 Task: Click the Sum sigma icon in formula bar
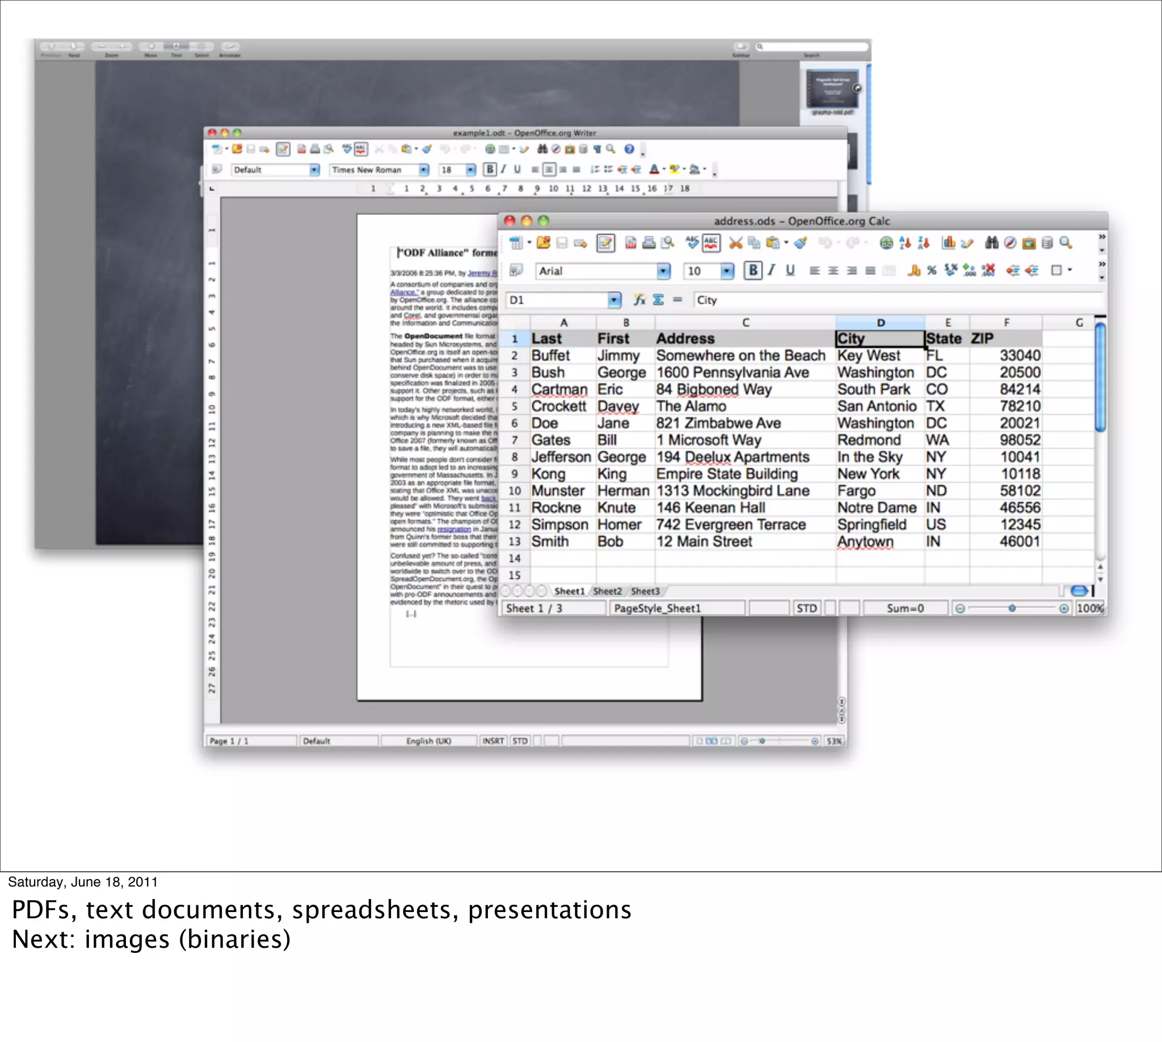coord(658,300)
